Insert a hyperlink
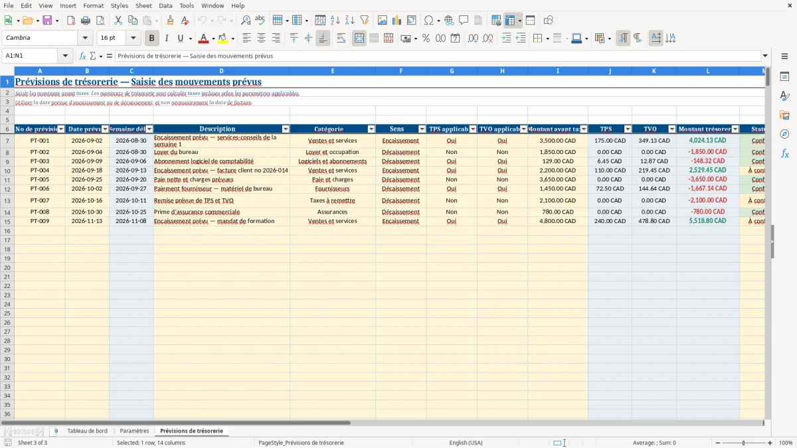Screen dimensions: 797x448 pyautogui.click(x=450, y=21)
